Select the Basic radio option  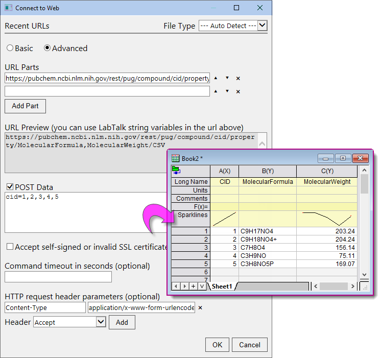(10, 48)
